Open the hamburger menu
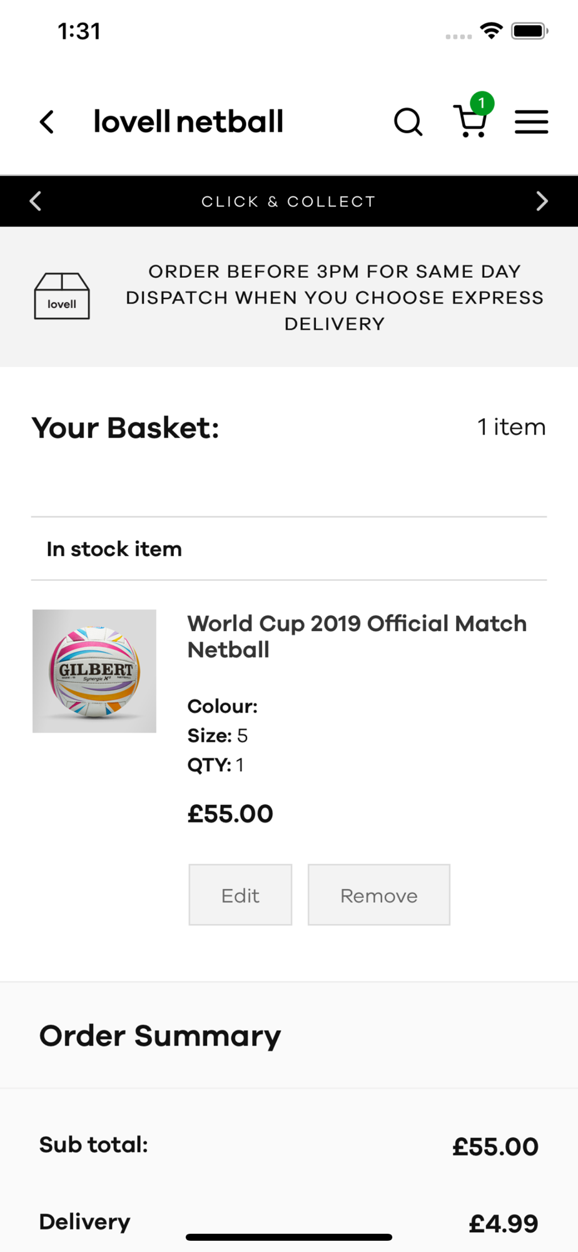This screenshot has width=578, height=1252. [x=531, y=121]
